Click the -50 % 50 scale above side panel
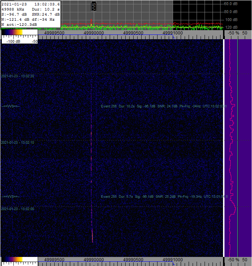The image size is (252, 266). 238,33
